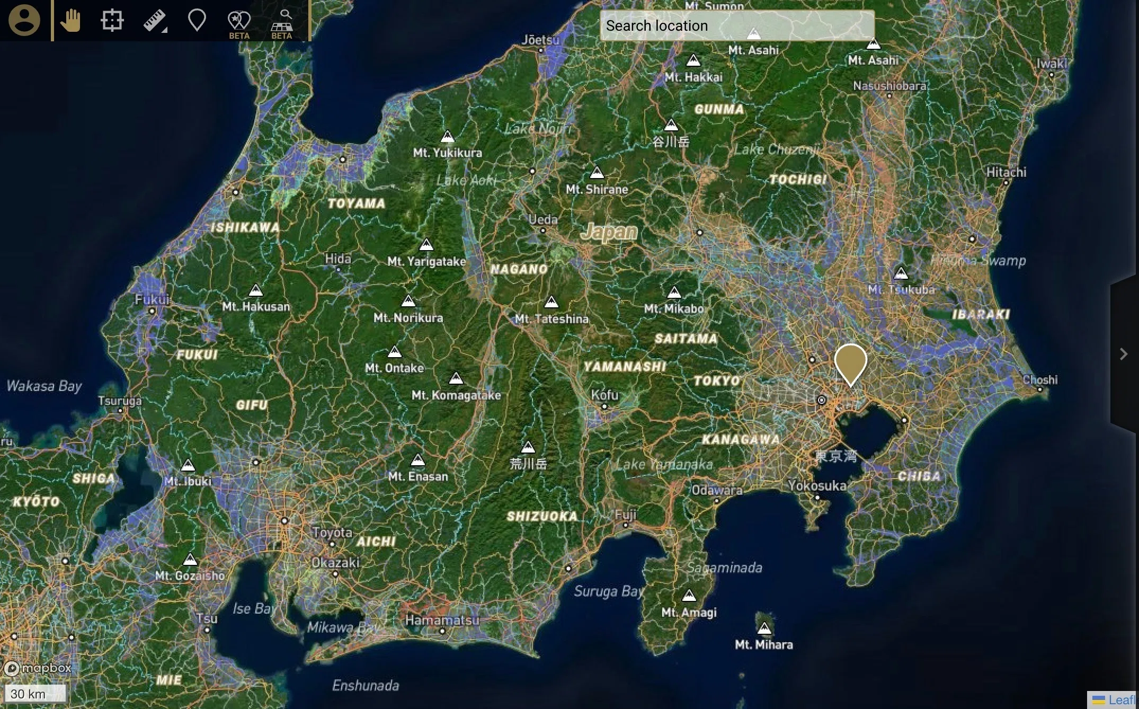Click the GIFU prefecture label
Image resolution: width=1139 pixels, height=709 pixels.
(252, 405)
